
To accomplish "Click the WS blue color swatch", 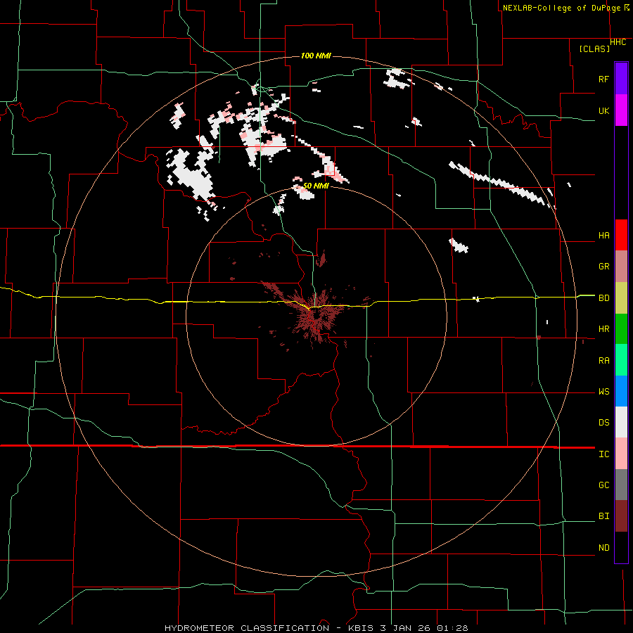I will [621, 391].
